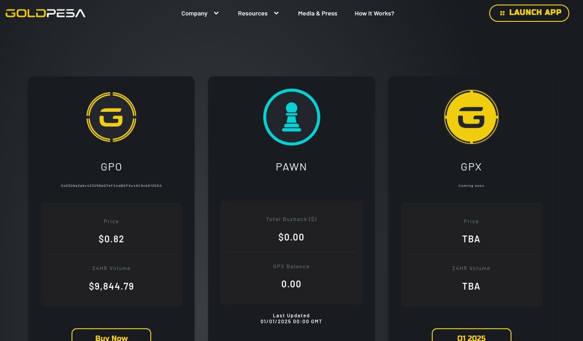Click the solid yellow GPX coin icon
This screenshot has height=341, width=583.
coord(471,117)
